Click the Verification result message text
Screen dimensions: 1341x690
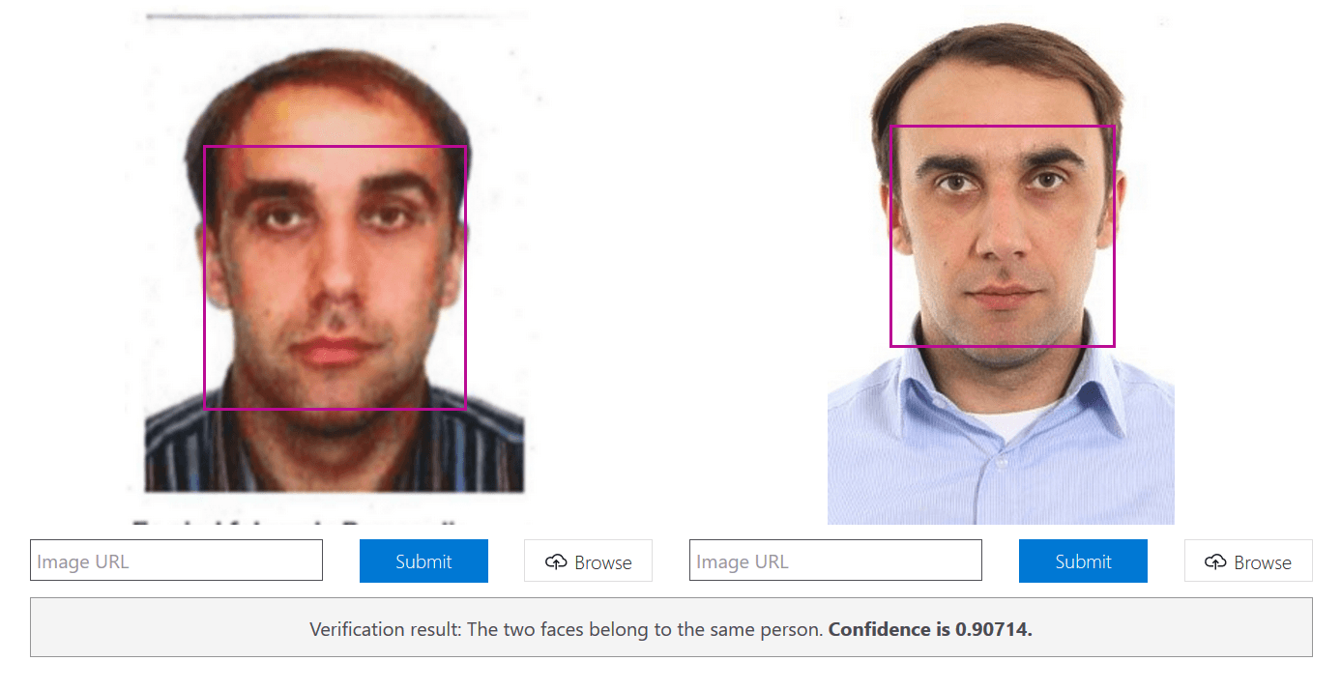coord(671,629)
